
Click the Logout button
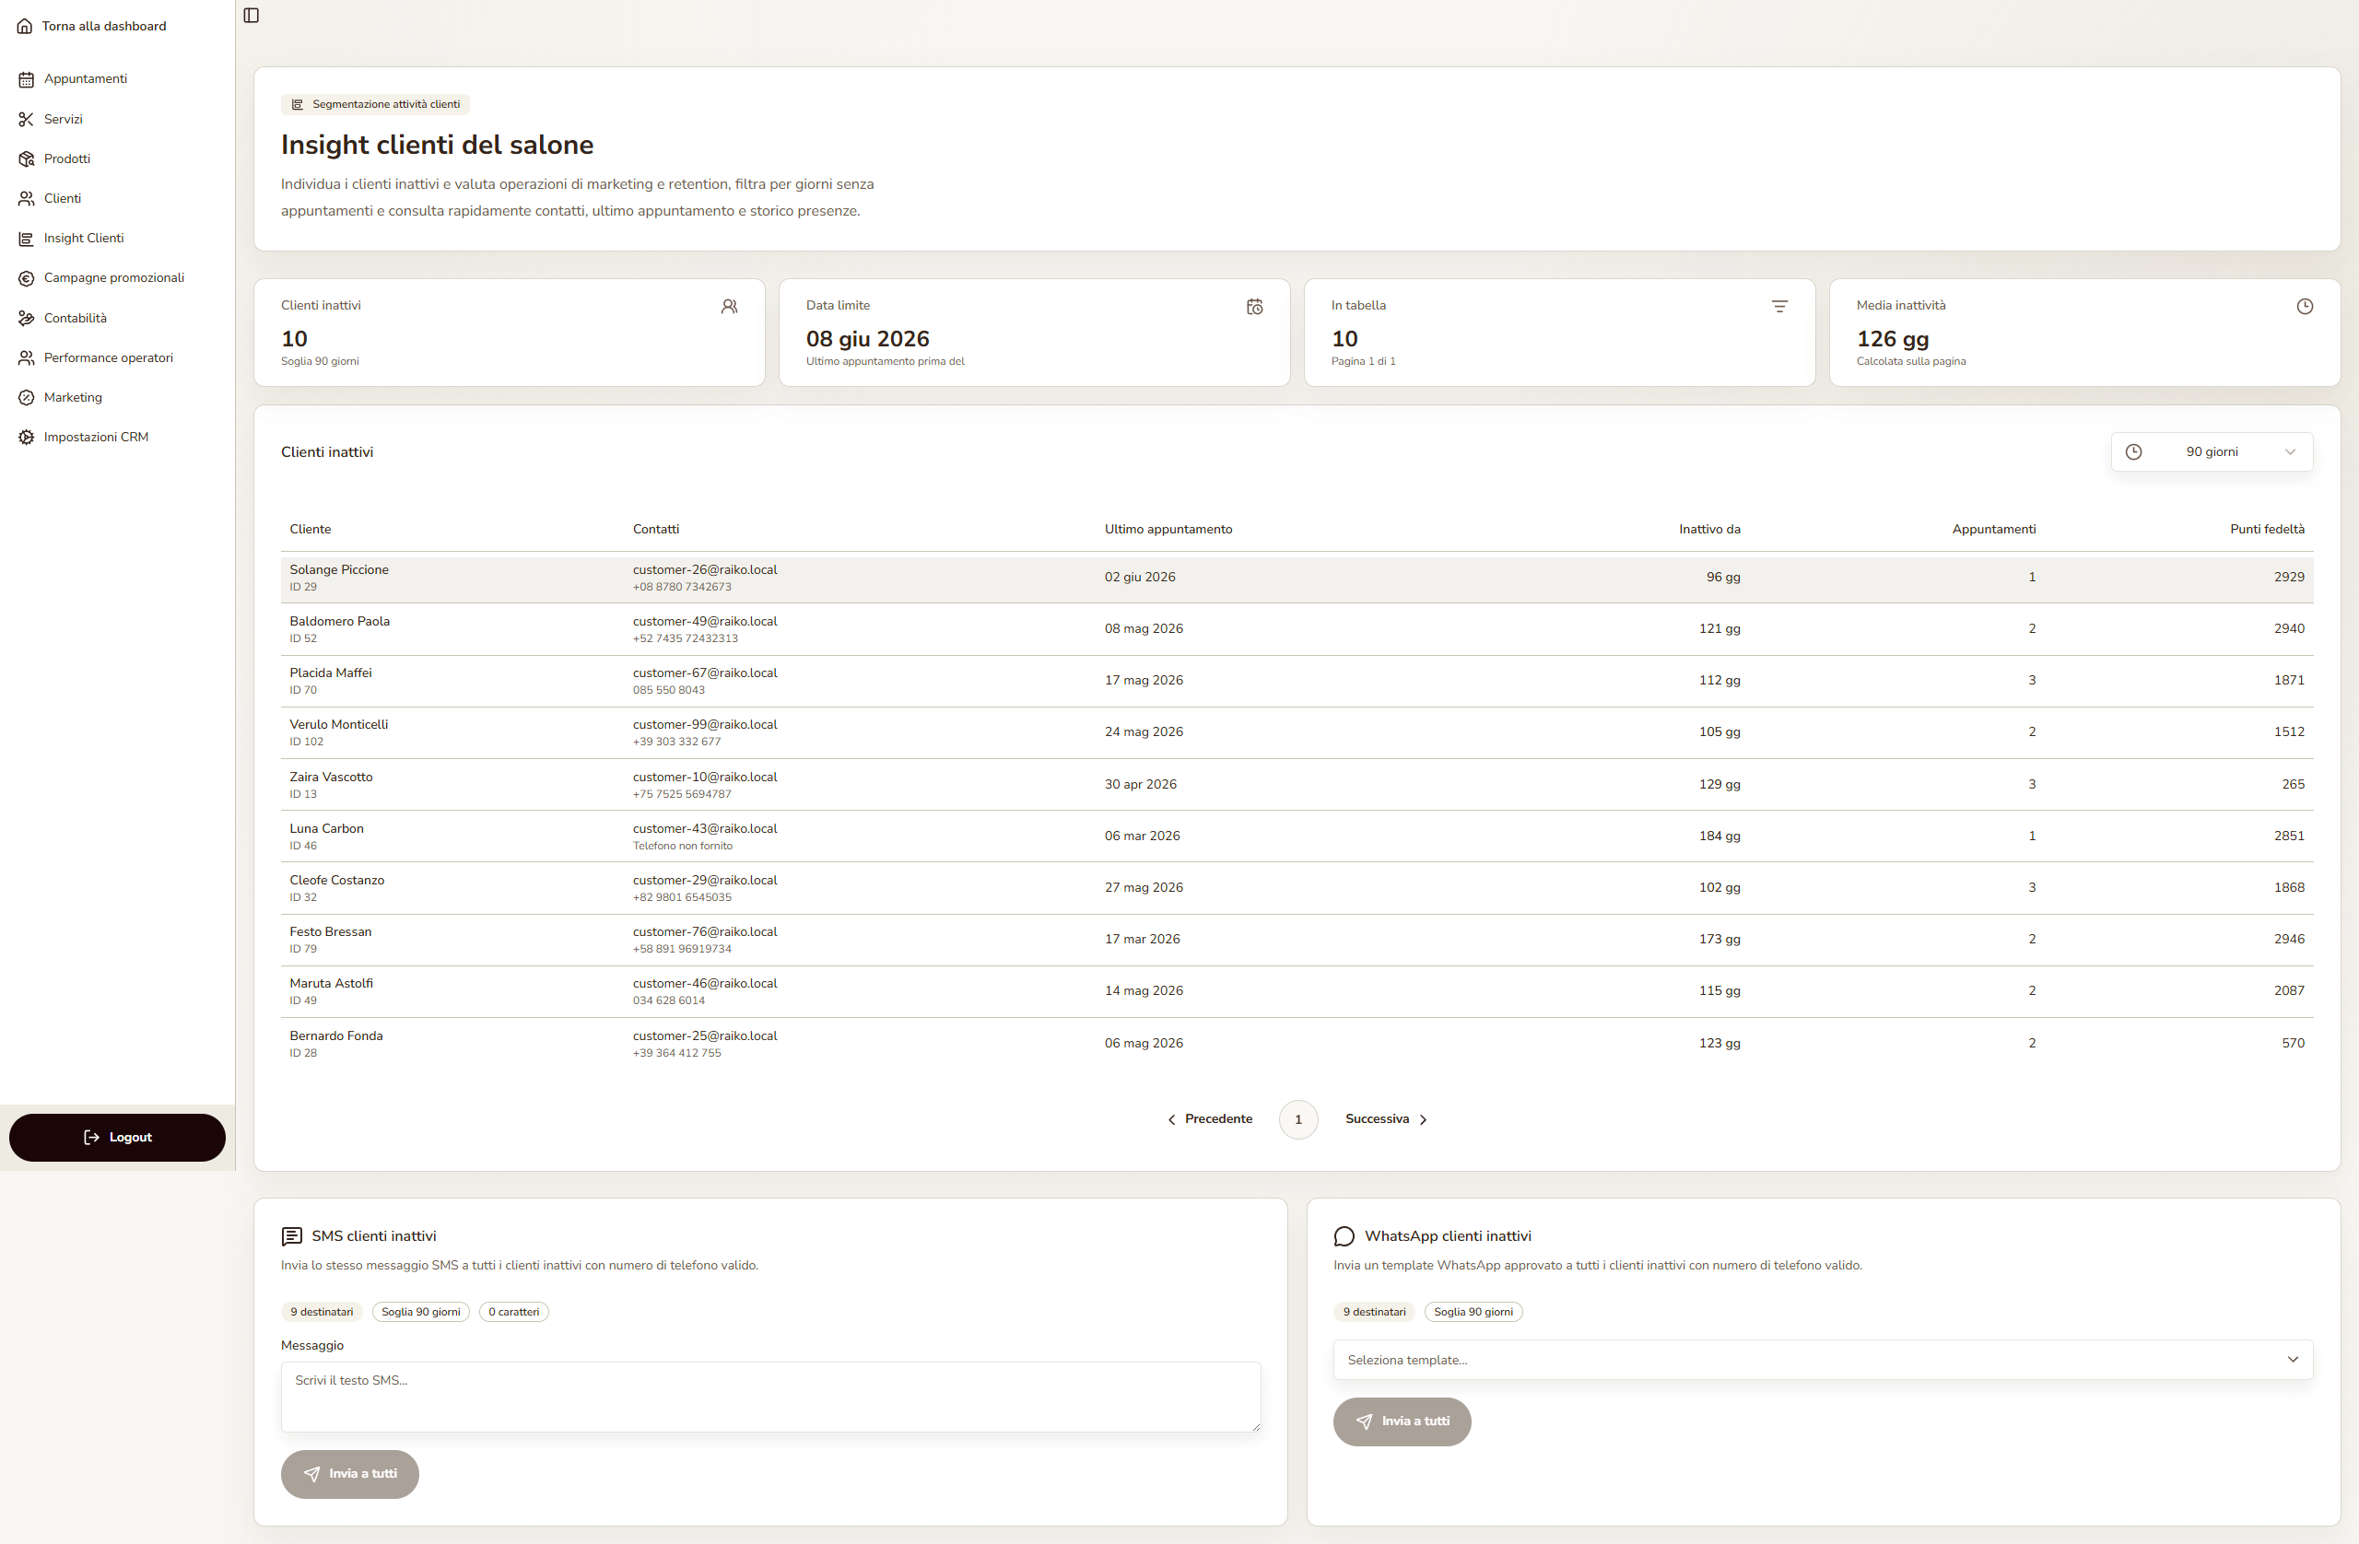(117, 1138)
